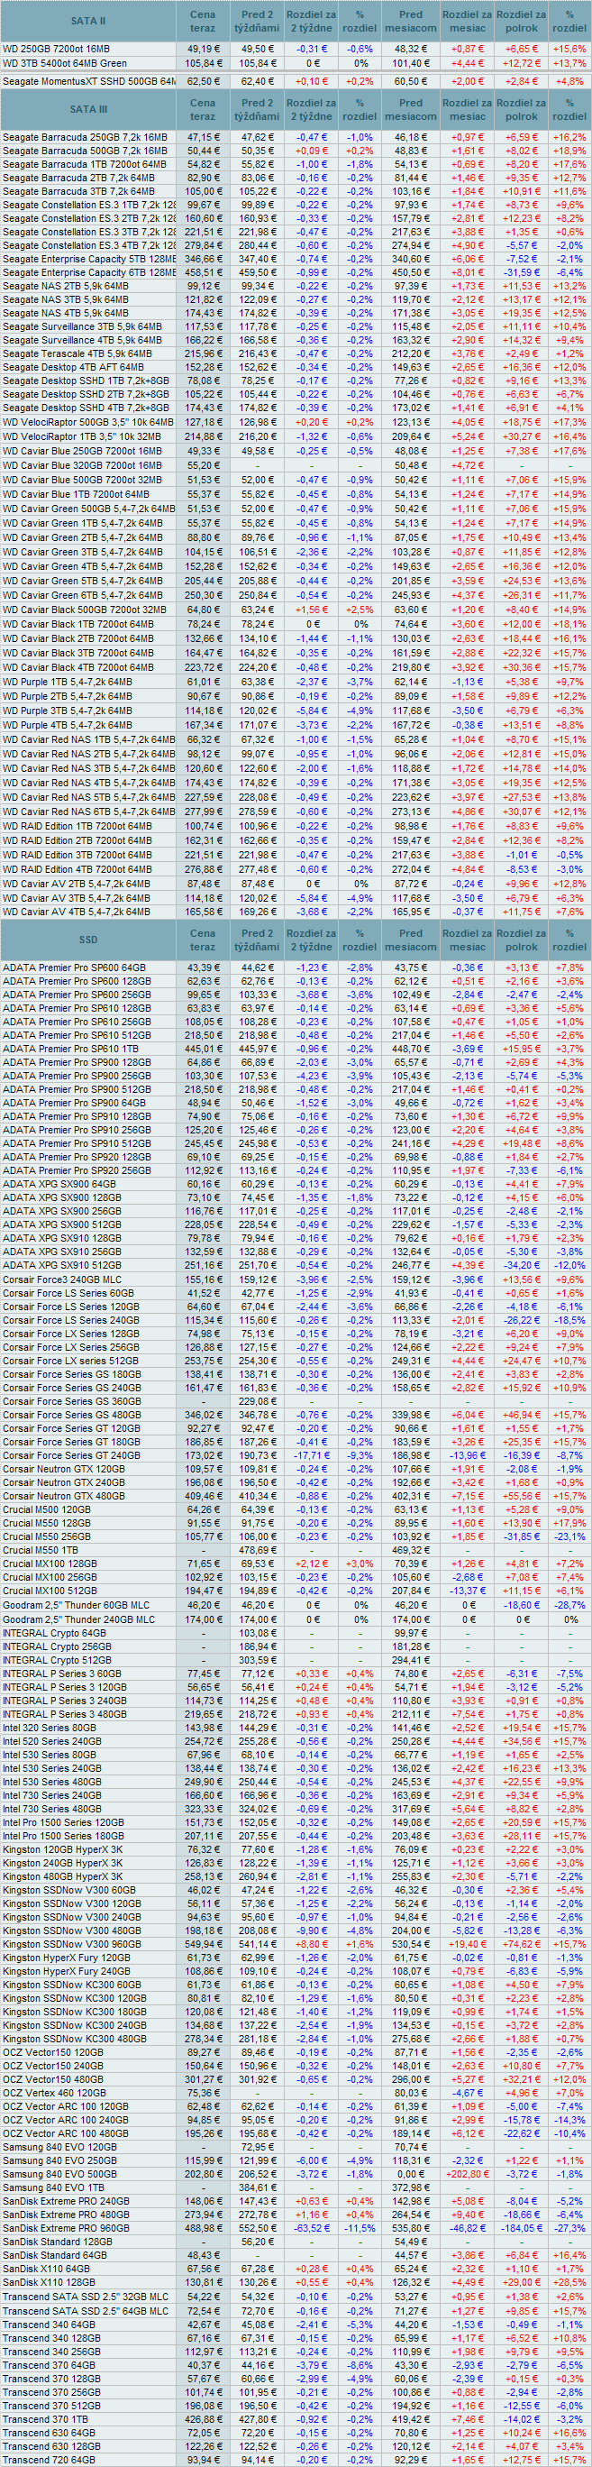
Task: Select the SATA III section header
Action: (89, 109)
